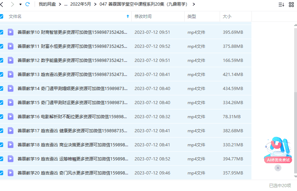The width and height of the screenshot is (297, 191).
Task: Click video file icon for 善森教学16
Action: click(x=11, y=116)
